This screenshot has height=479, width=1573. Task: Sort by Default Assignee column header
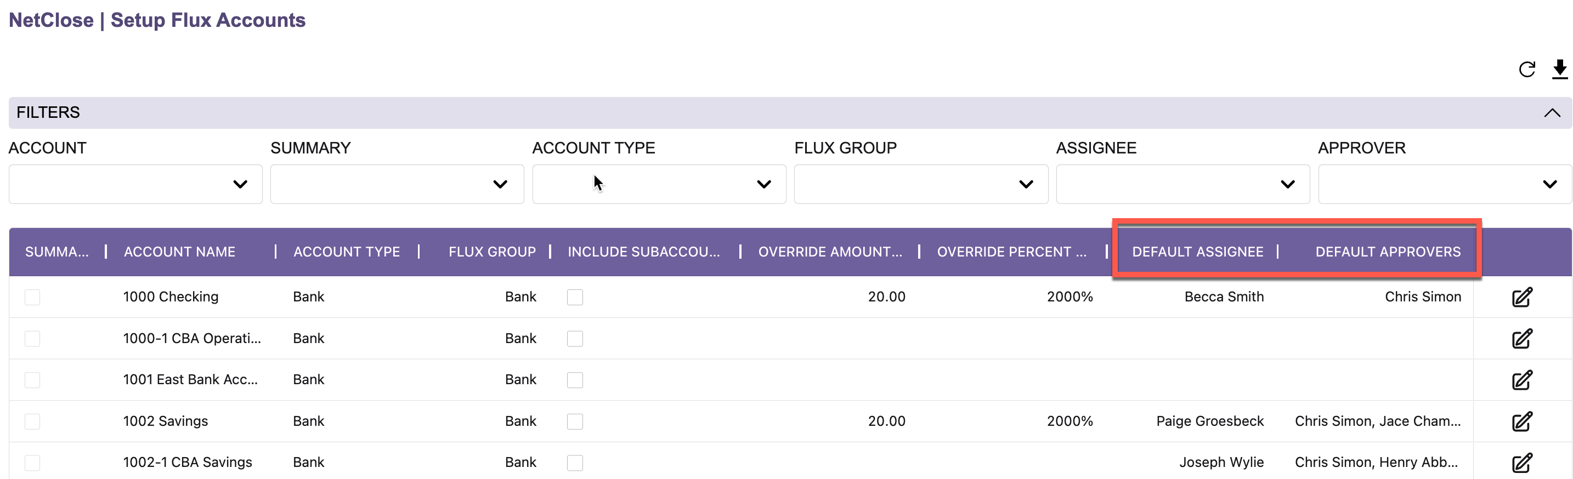pos(1197,252)
